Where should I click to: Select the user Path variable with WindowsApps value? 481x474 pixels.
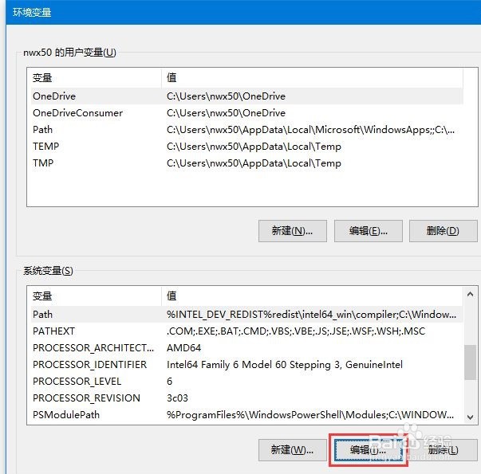point(247,130)
